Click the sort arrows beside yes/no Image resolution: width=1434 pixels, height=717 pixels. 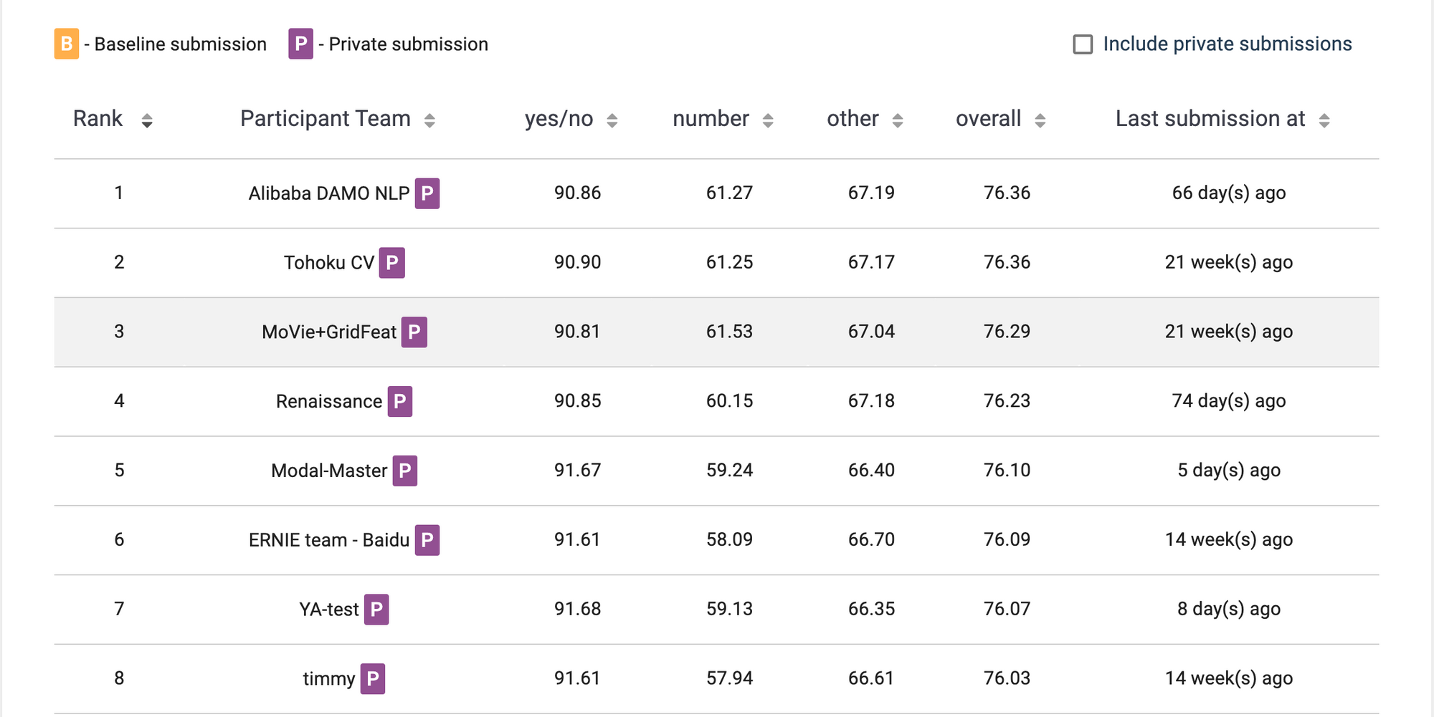coord(612,120)
